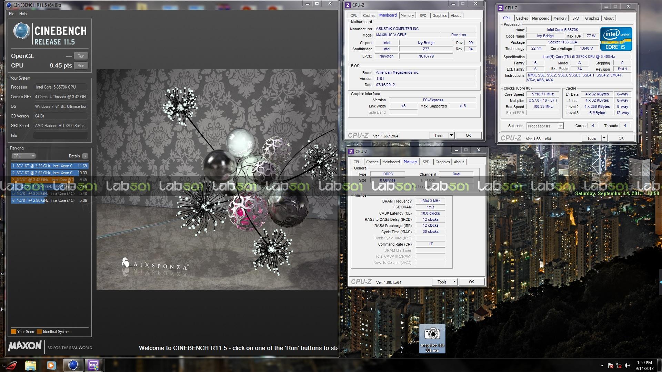Click the 9.45 pts CPU score

61,65
